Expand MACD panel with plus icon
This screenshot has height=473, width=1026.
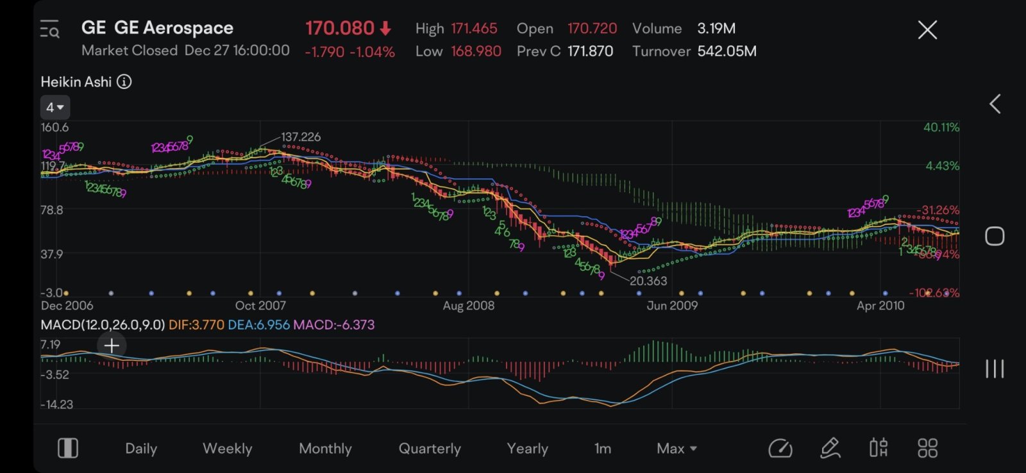[x=112, y=346]
